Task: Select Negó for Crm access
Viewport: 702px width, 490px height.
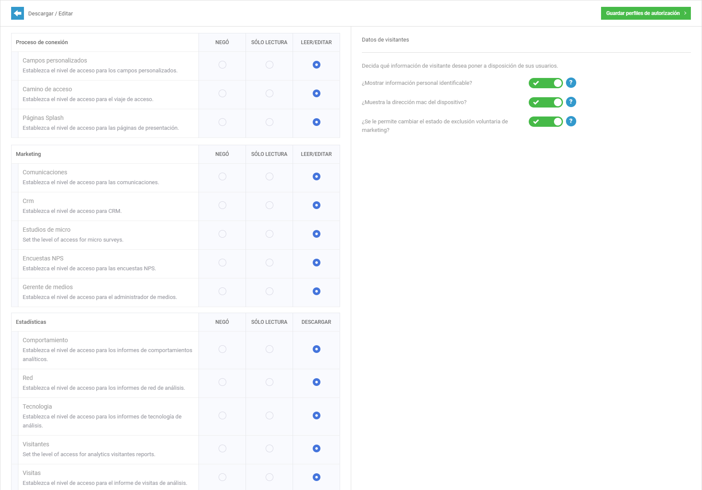Action: click(x=222, y=205)
